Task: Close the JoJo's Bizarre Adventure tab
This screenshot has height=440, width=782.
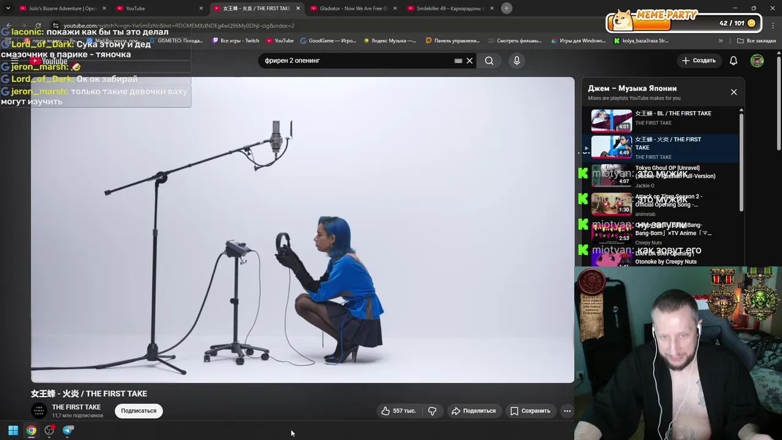Action: 104,9
